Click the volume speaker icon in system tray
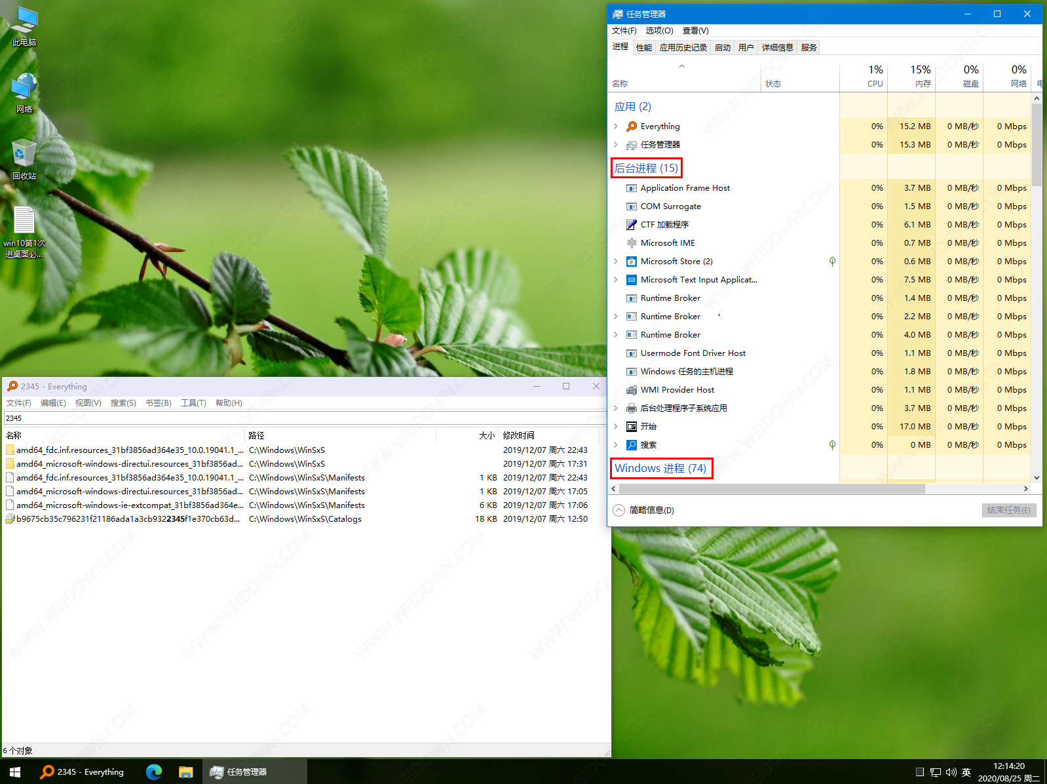Viewport: 1047px width, 784px height. (x=951, y=772)
